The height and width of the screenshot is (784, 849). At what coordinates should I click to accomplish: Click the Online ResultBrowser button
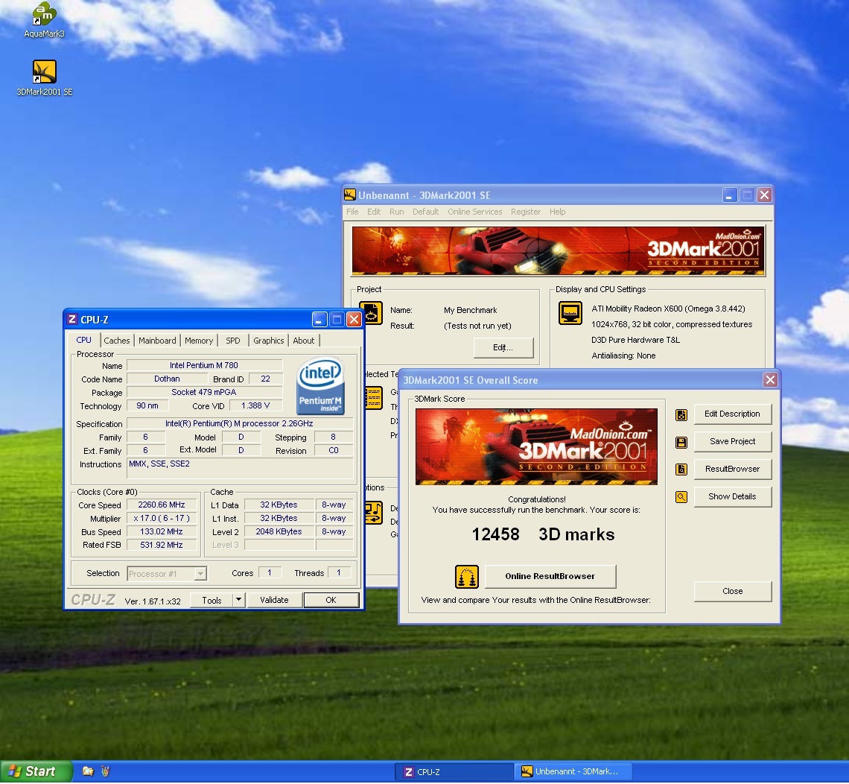point(550,577)
